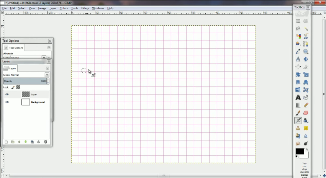326x178 pixels.
Task: Toggle lock alpha channel checkerboard icon
Action: [x=18, y=87]
